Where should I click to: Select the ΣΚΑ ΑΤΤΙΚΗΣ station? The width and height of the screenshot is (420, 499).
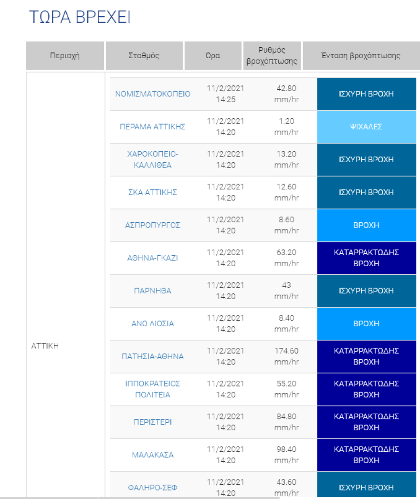[x=153, y=192]
